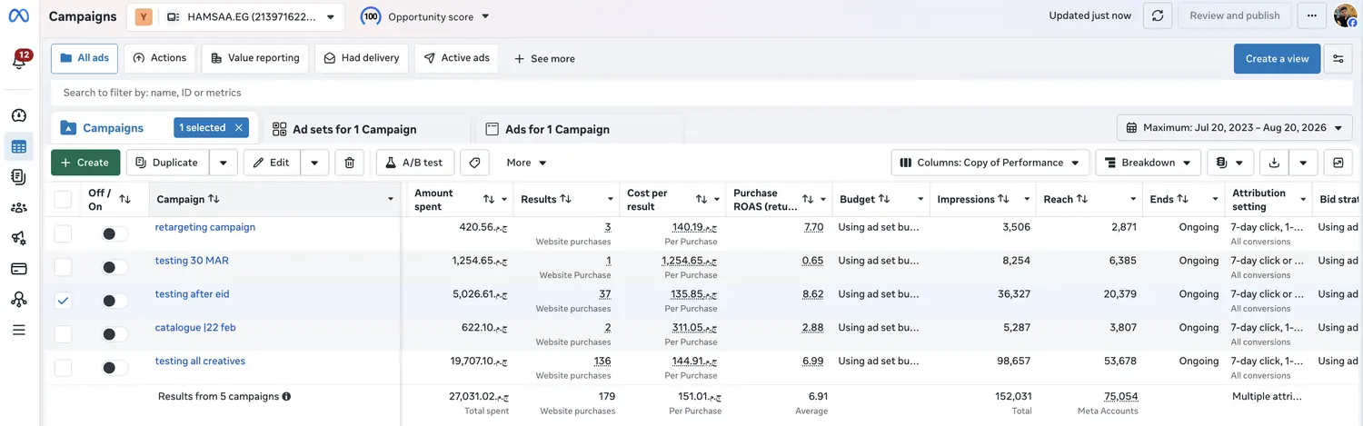
Task: Select the Campaigns table icon in sidebar
Action: pyautogui.click(x=19, y=146)
